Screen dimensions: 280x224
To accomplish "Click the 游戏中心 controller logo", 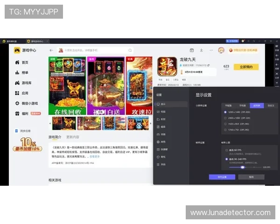I will point(17,50).
